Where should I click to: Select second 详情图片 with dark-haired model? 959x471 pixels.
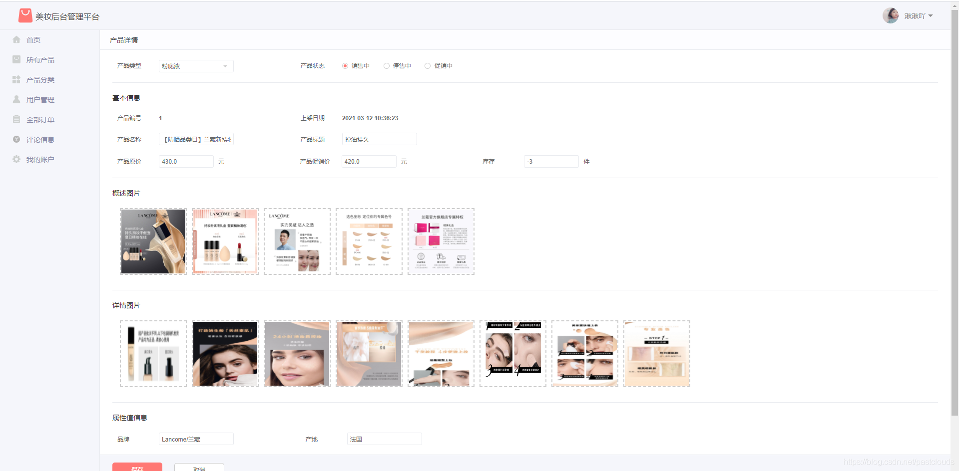[x=225, y=354]
